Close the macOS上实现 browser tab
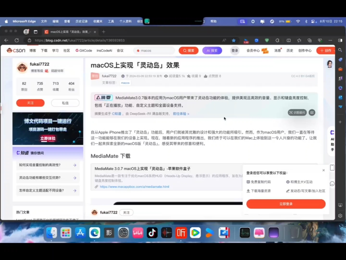 95,32
